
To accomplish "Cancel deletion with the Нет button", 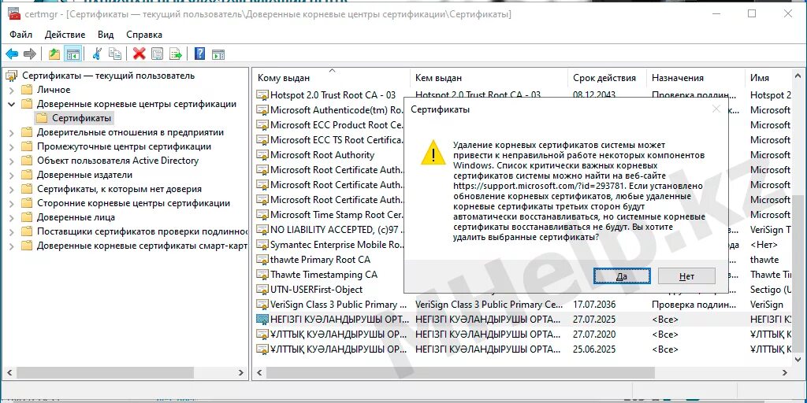I will click(x=686, y=276).
